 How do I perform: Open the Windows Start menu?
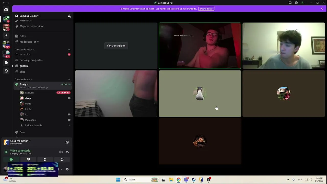(x=118, y=180)
